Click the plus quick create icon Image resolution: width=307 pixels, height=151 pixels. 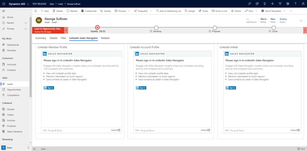click(x=272, y=4)
